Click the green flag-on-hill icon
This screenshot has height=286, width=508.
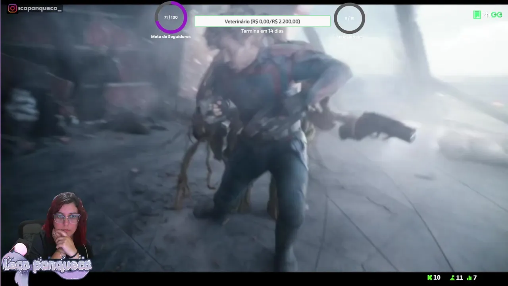(x=452, y=278)
